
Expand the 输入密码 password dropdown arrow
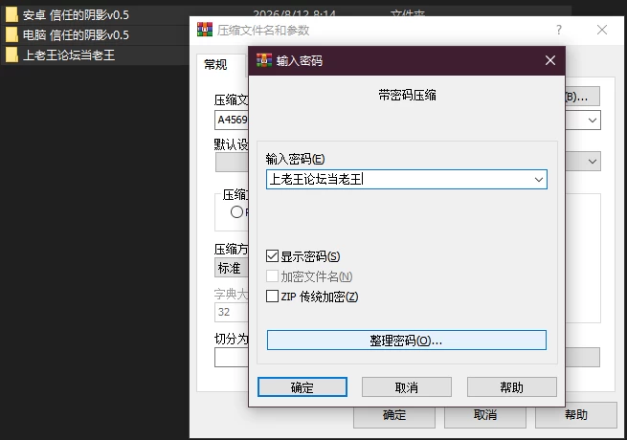click(539, 180)
